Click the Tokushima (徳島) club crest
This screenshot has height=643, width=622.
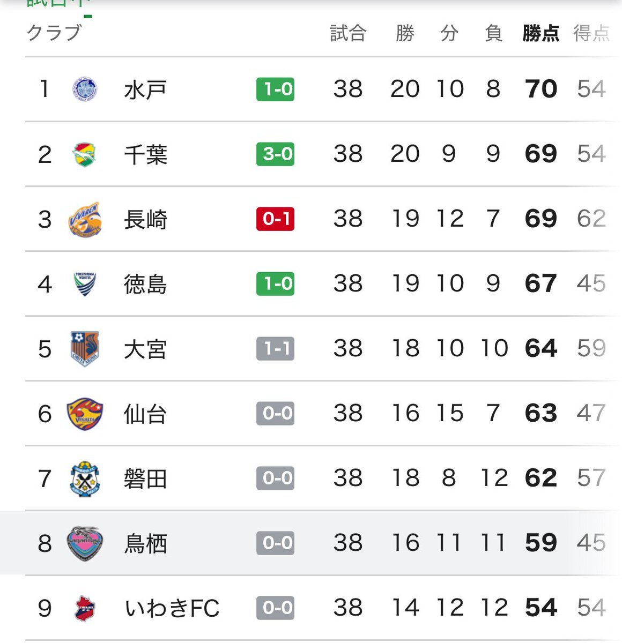[x=85, y=284]
